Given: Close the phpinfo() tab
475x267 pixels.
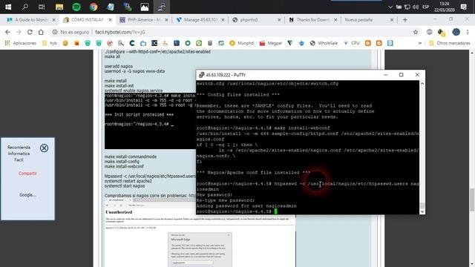Looking at the screenshot, I should [x=279, y=20].
